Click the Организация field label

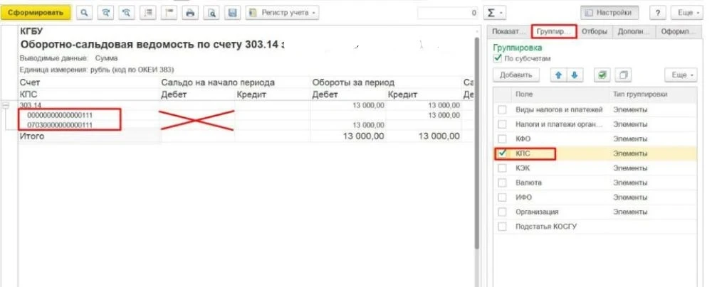pos(537,212)
